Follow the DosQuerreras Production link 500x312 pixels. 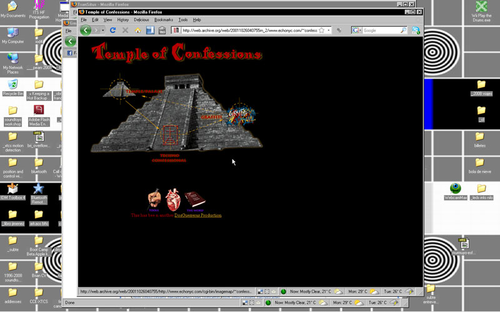pos(197,215)
